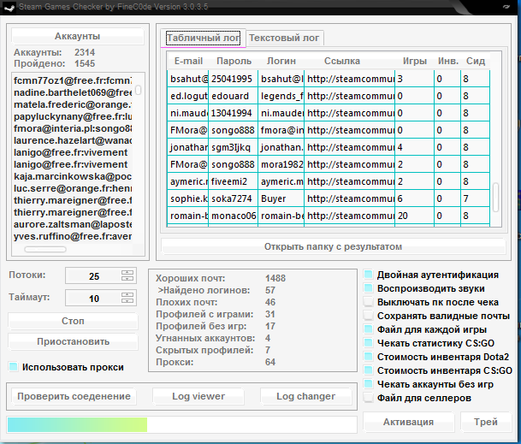
Task: Click accounts list vertical scrollbar thumb
Action: (x=139, y=90)
